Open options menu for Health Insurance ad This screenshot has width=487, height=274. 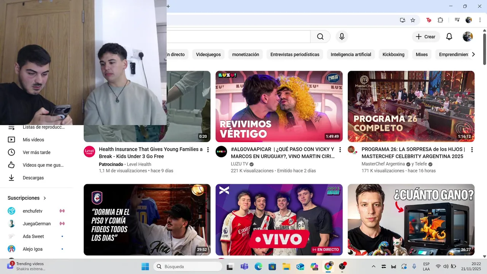tap(208, 150)
